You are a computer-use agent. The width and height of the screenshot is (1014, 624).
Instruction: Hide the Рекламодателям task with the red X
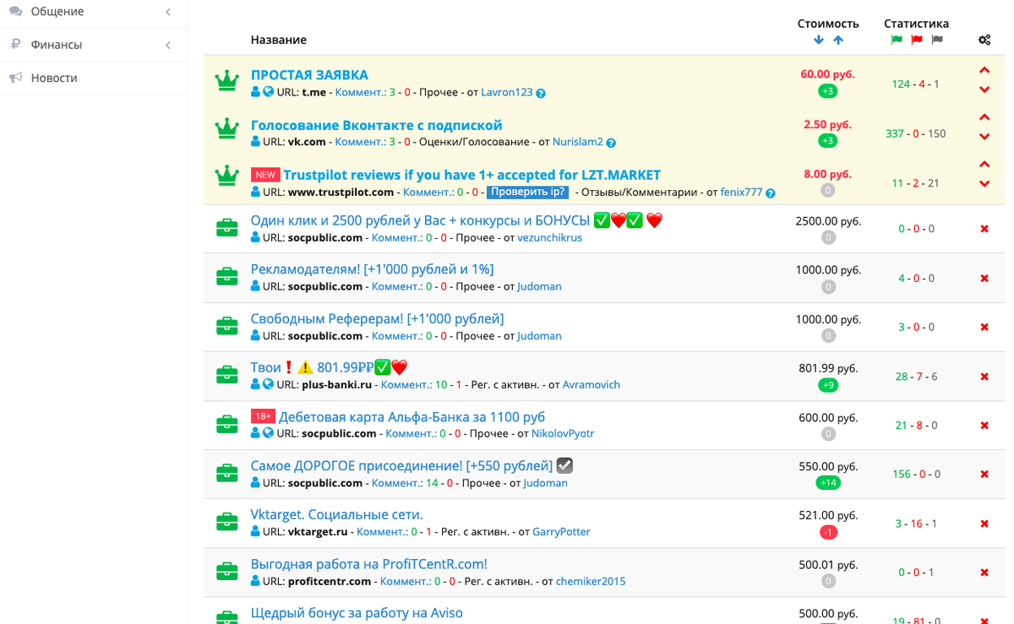coord(984,278)
